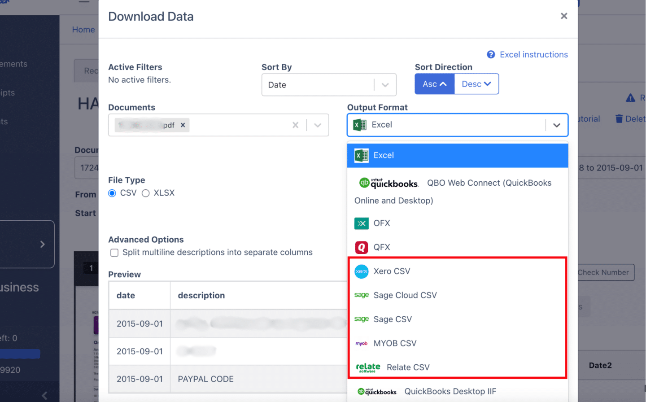The height and width of the screenshot is (402, 646).
Task: Click the 2015-09-01 date in the PAYPAL CODE row
Action: tap(140, 379)
